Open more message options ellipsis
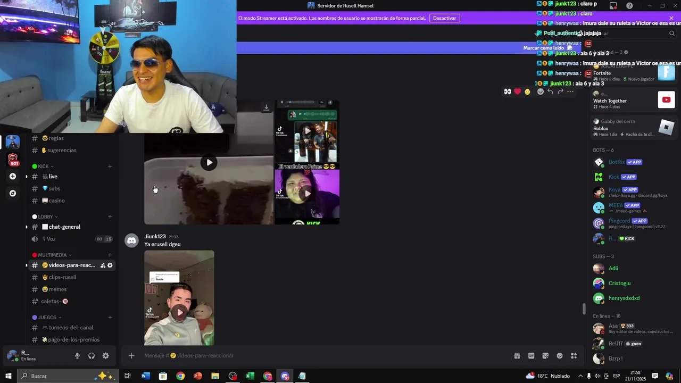681x383 pixels. [570, 91]
